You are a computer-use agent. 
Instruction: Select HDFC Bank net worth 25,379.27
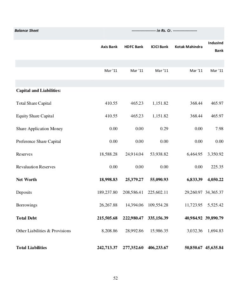[134, 180]
